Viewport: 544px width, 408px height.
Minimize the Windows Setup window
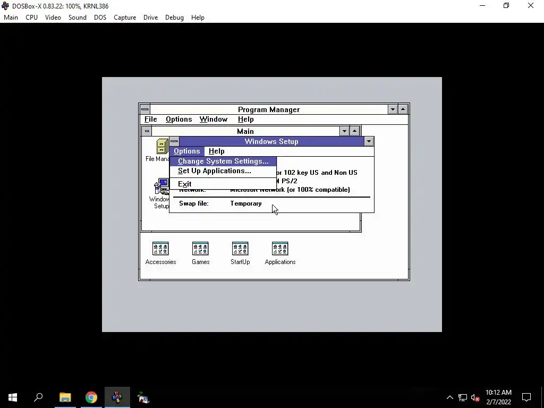click(x=369, y=141)
